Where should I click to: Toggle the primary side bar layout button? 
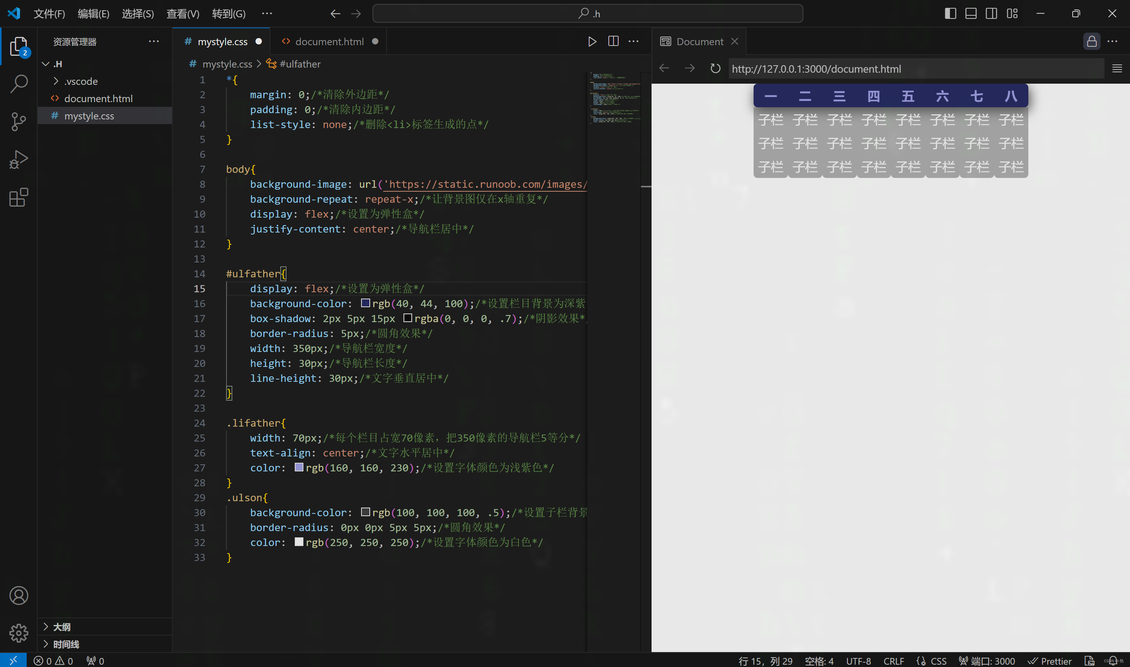click(950, 13)
